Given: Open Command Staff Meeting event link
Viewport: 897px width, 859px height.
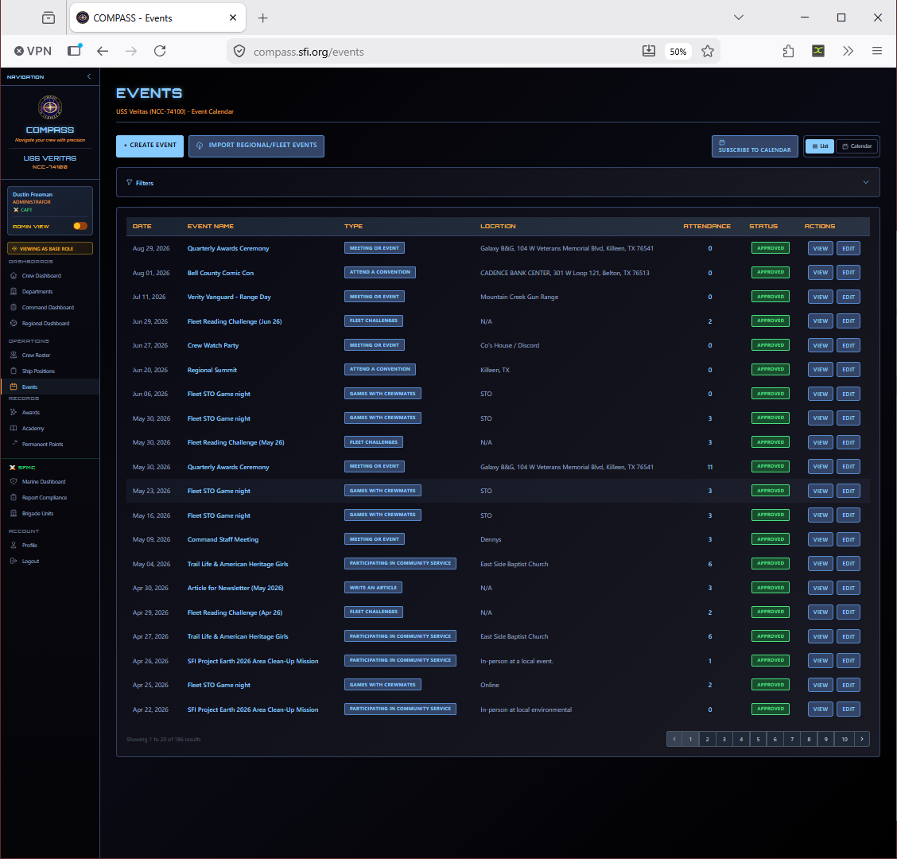Looking at the screenshot, I should [x=223, y=540].
